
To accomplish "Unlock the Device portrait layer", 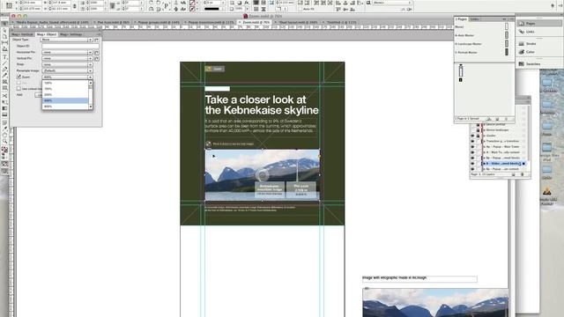I will tap(478, 124).
